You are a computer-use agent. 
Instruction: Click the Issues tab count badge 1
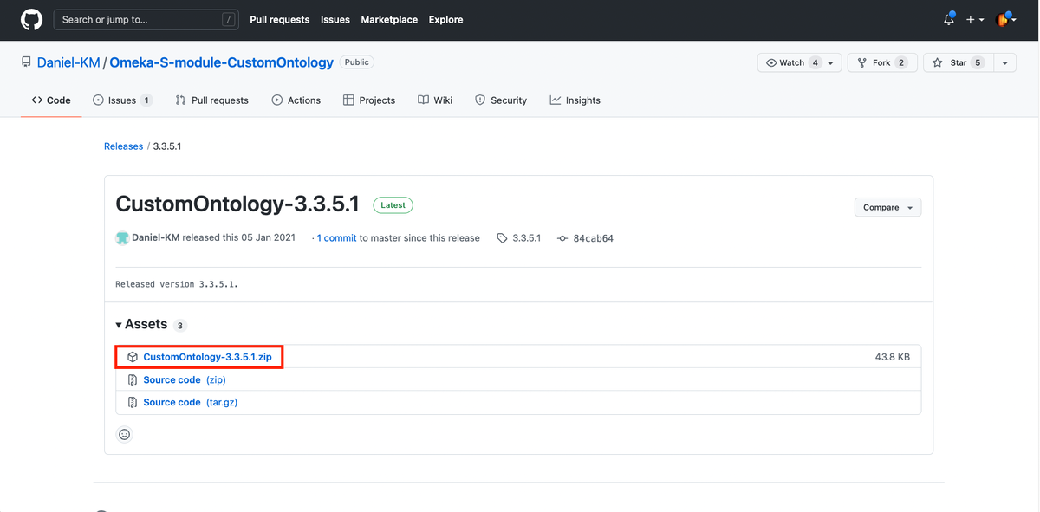[146, 100]
